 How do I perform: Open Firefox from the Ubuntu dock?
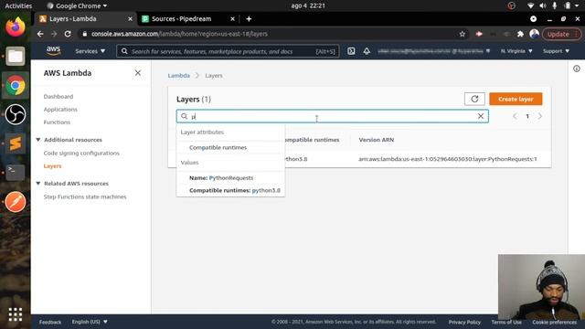[x=16, y=27]
